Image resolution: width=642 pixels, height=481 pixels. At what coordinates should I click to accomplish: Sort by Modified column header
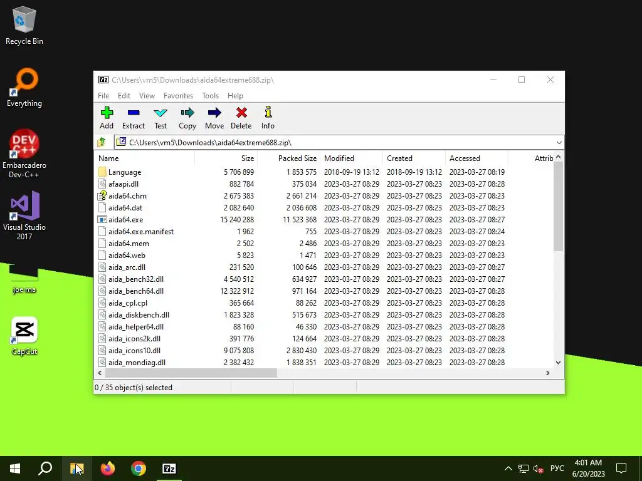click(351, 158)
